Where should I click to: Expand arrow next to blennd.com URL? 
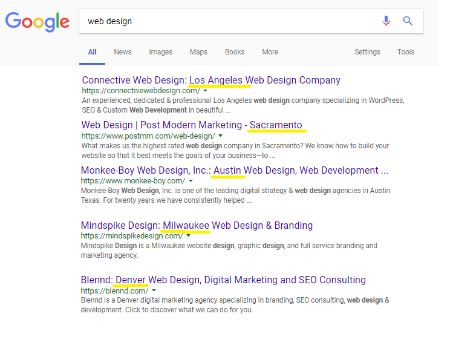point(154,291)
